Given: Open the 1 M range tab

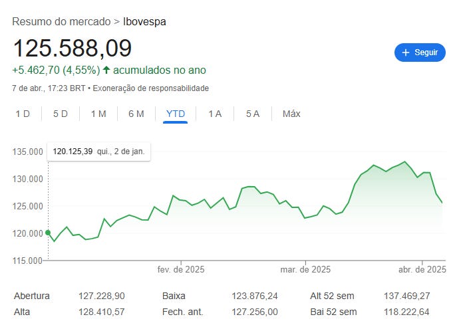Looking at the screenshot, I should coord(98,114).
